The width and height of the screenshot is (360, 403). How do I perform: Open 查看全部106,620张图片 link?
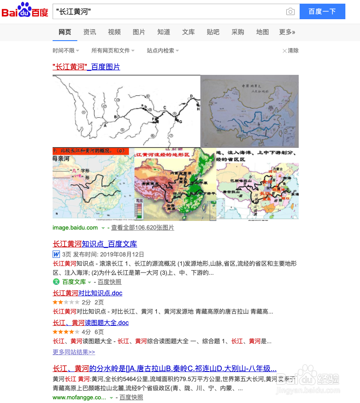pos(143,228)
